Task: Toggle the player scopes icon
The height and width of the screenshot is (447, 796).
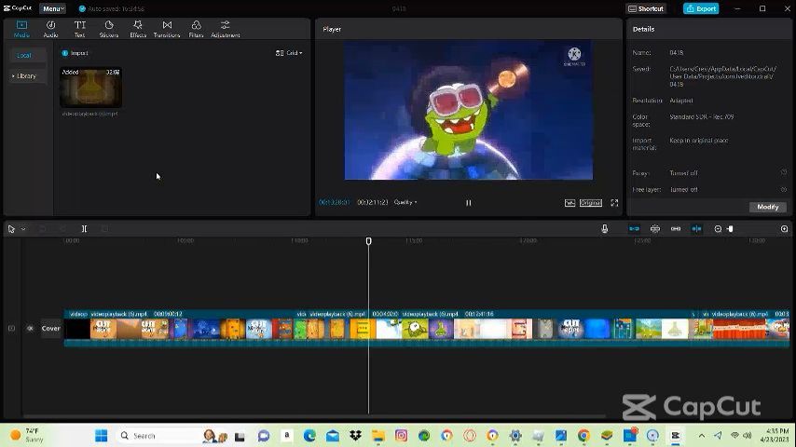Action: pyautogui.click(x=570, y=202)
